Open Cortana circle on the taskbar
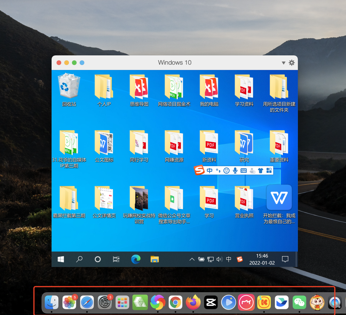 pos(97,259)
